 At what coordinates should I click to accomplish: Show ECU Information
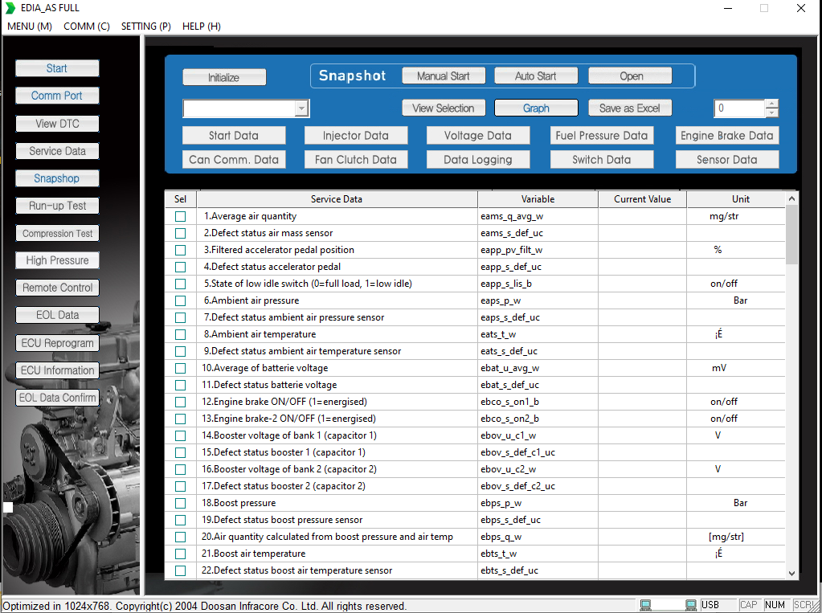click(57, 370)
